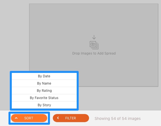Pick By Favorite Status sorting

tap(44, 98)
